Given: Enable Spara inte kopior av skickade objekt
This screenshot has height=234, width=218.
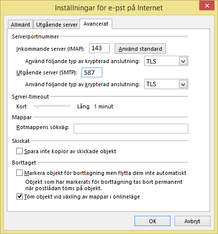Looking at the screenshot, I should pyautogui.click(x=19, y=151).
